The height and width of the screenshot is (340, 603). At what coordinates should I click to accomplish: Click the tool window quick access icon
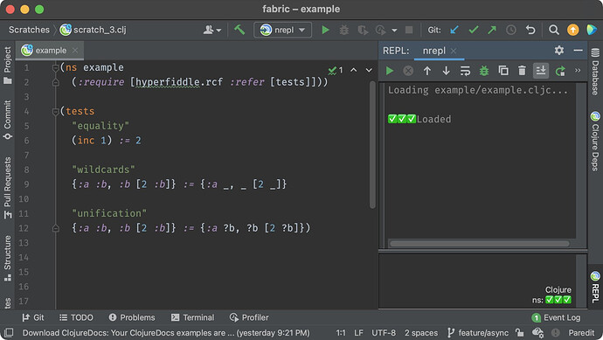9,332
